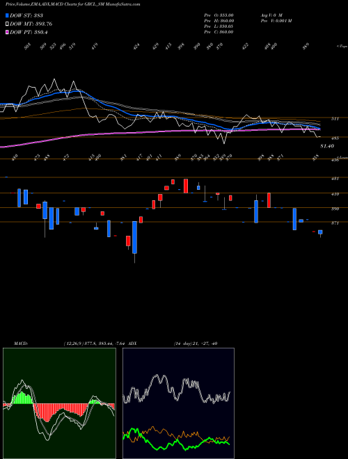
Task: Click the blue DOW ST legend swatch
Action: click(x=7, y=15)
